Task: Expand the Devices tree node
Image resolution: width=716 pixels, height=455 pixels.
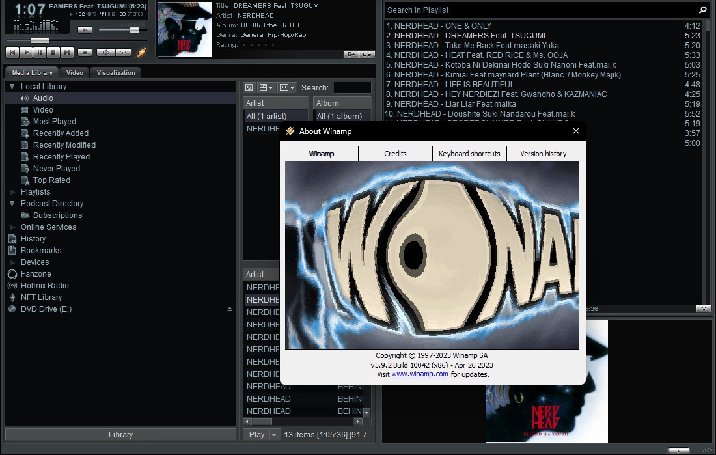Action: pos(12,263)
